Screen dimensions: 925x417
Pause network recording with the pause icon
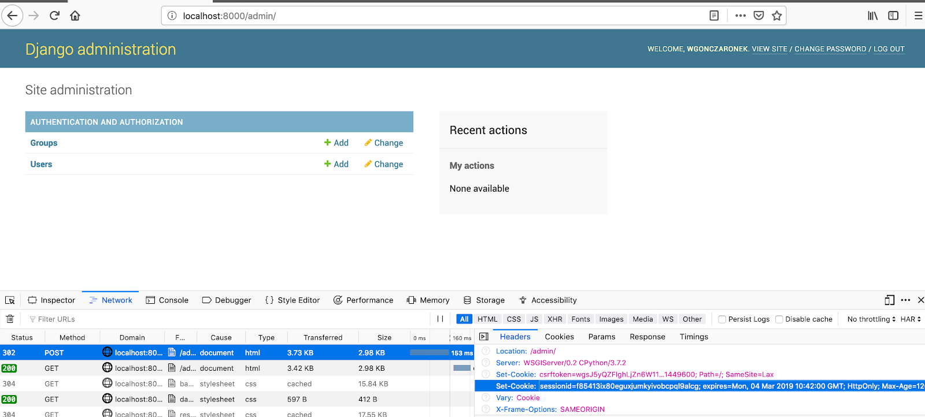(x=440, y=319)
